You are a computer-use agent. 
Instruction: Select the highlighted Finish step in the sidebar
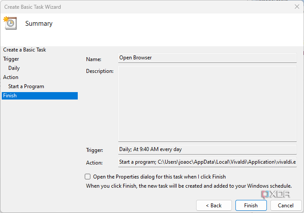coord(10,96)
